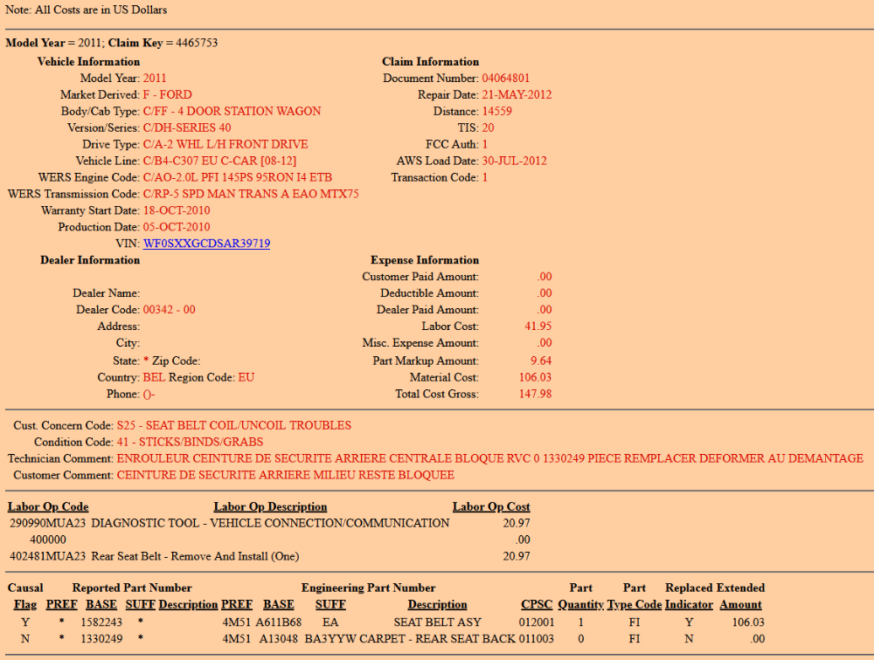Click the Replaced Indicator column header

click(x=688, y=604)
